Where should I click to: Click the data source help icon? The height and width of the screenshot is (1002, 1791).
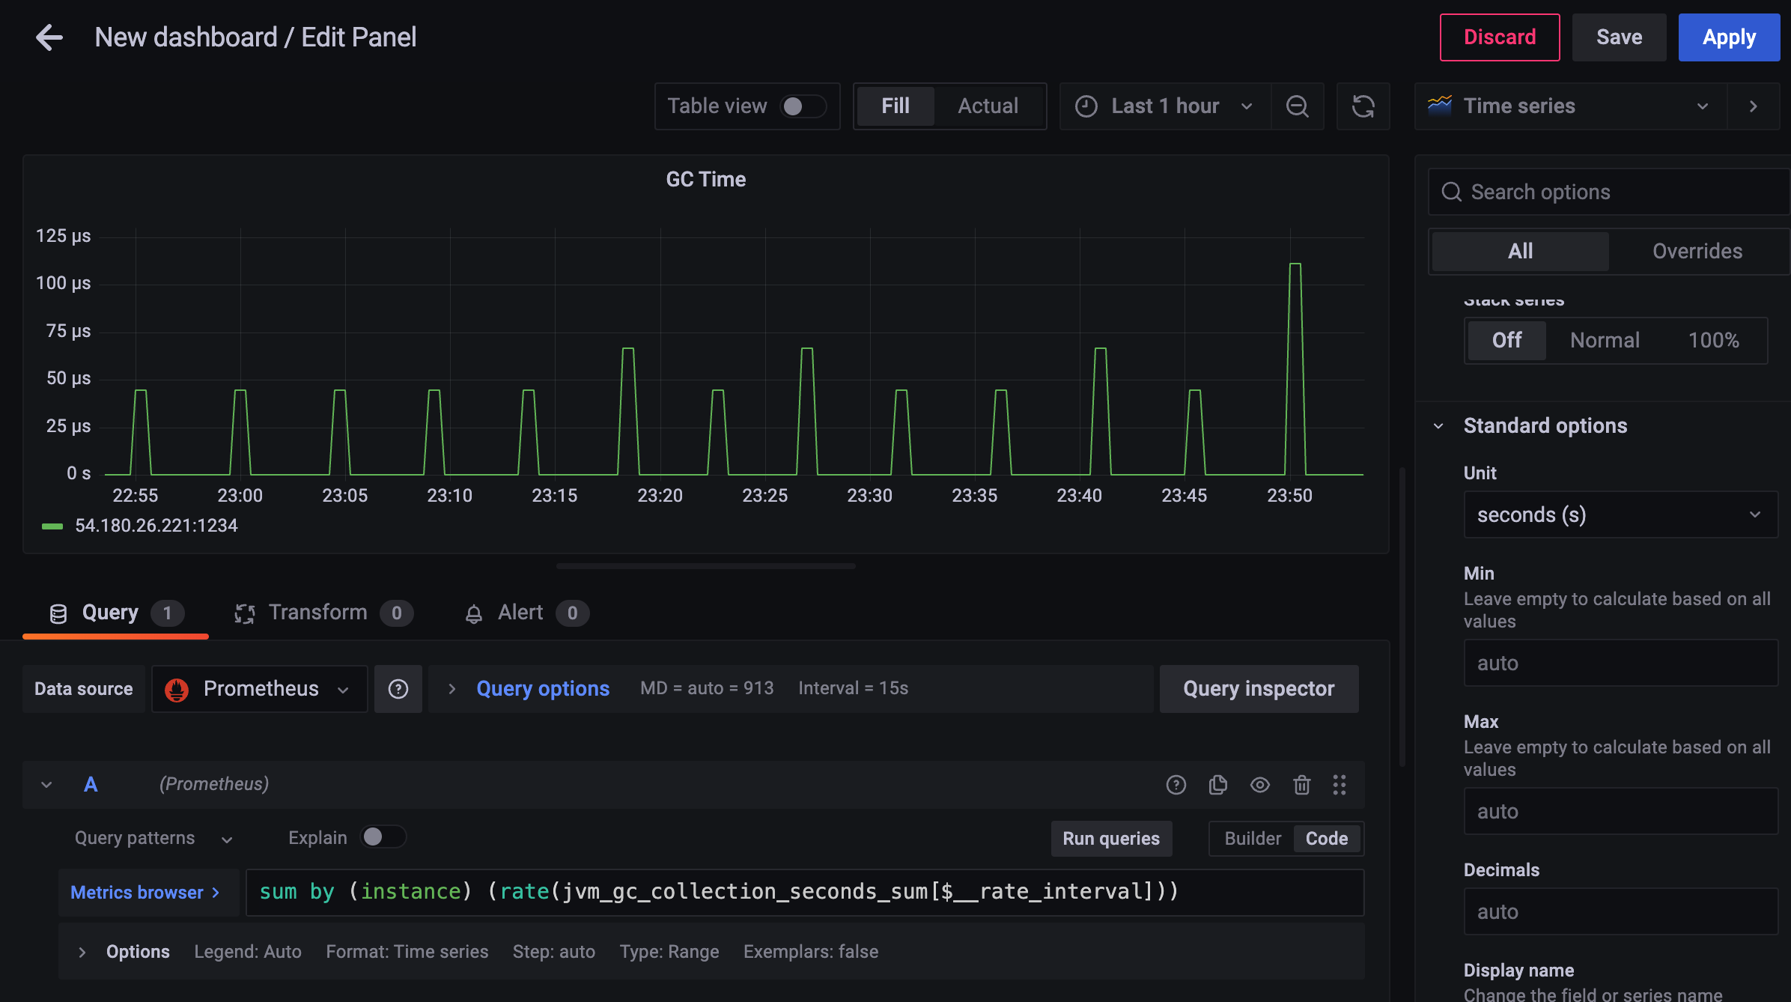pyautogui.click(x=398, y=689)
